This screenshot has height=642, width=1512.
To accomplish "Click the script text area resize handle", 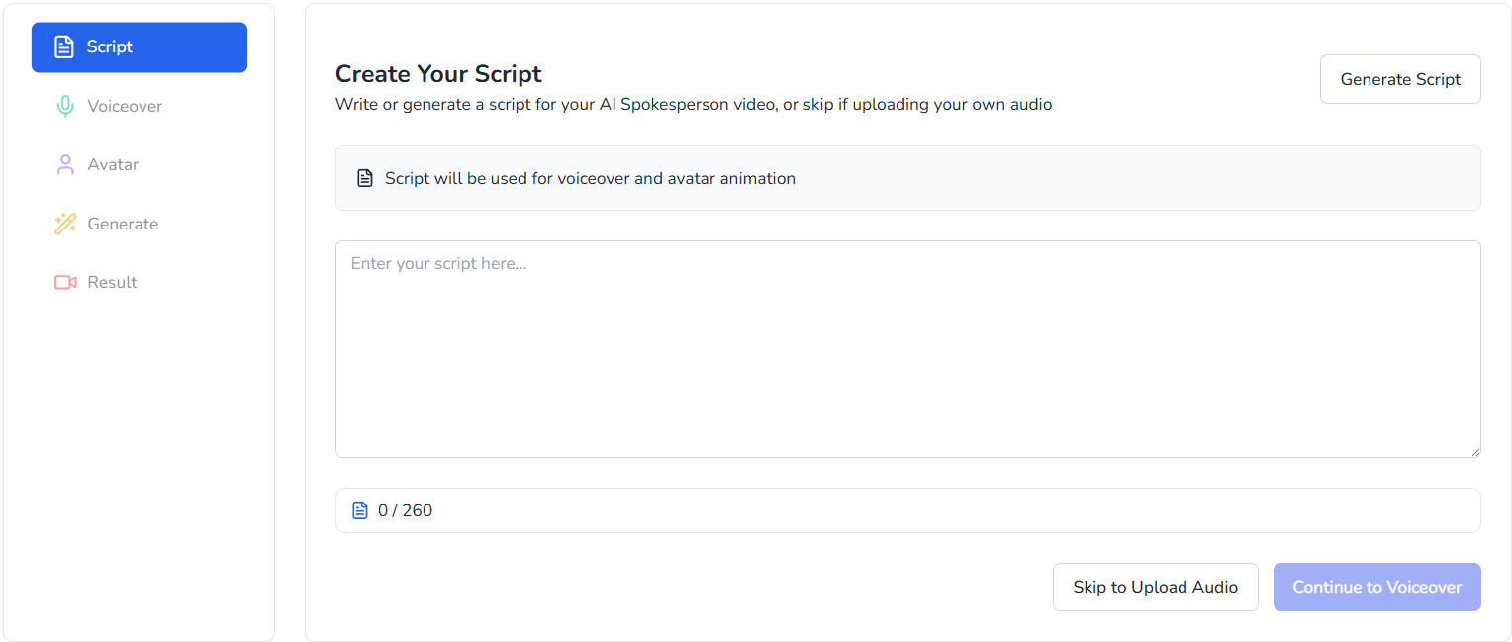I will 1474,451.
